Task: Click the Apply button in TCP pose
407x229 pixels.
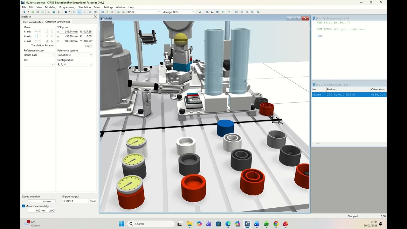Action: click(88, 46)
